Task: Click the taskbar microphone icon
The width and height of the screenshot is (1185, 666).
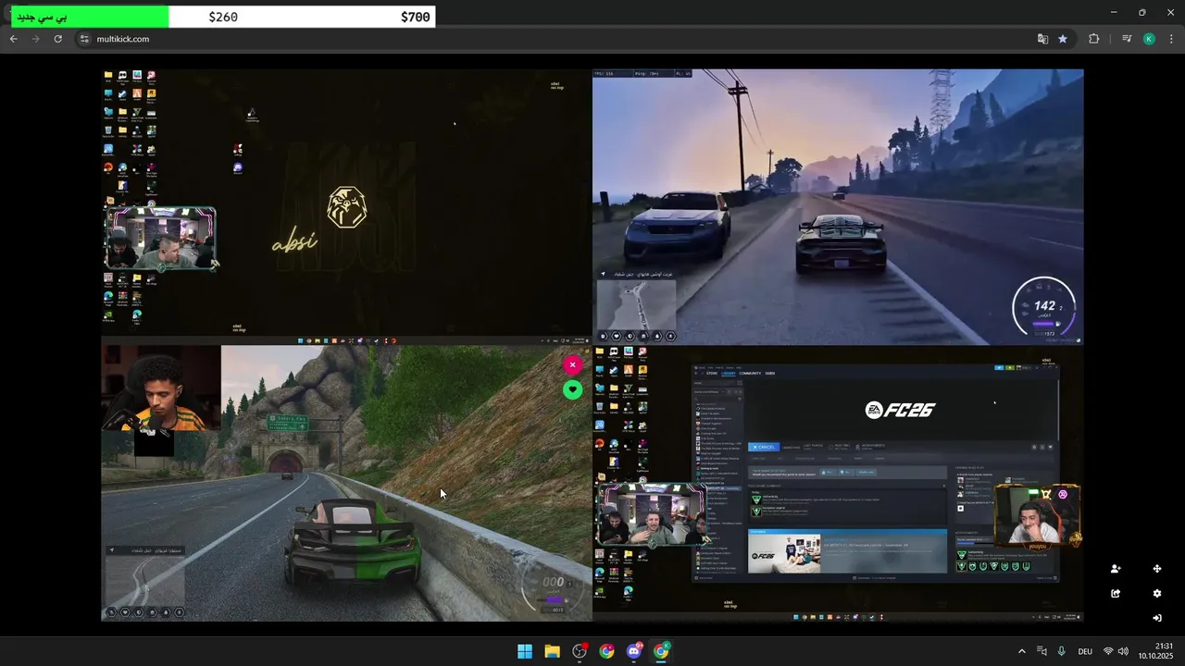Action: pyautogui.click(x=1061, y=651)
